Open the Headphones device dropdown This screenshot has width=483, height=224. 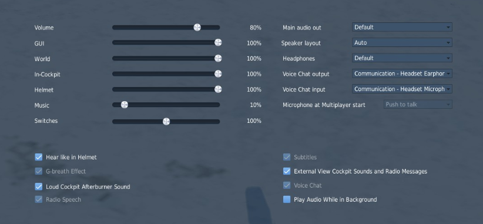click(402, 58)
